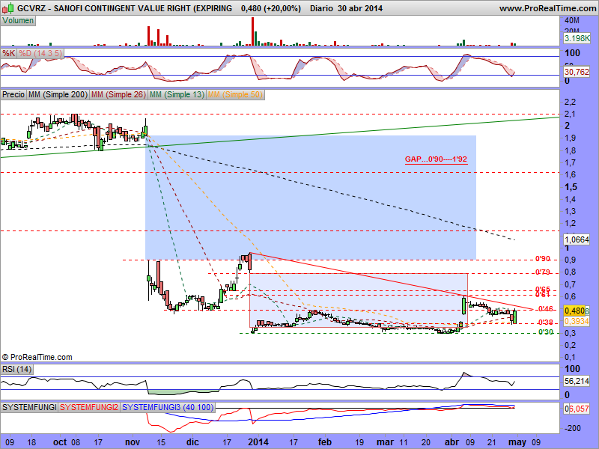Click the candlestick icon beside GCVRZ title
This screenshot has height=449, width=599.
7,7
